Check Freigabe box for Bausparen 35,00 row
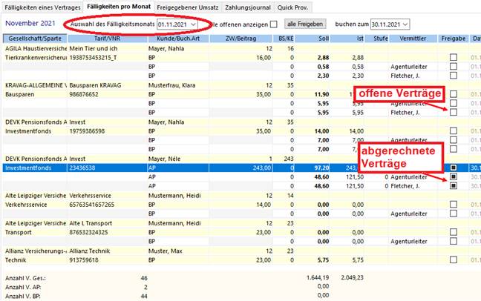The width and height of the screenshot is (481, 301). [x=453, y=95]
